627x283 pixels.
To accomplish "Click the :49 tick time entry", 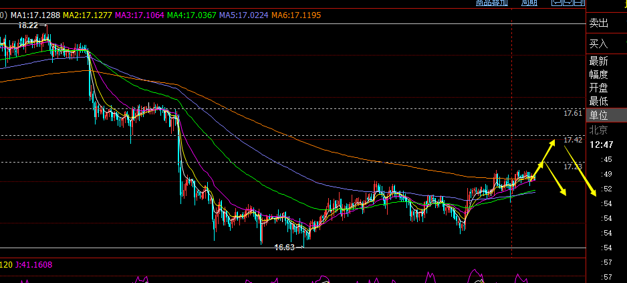I will (x=606, y=174).
